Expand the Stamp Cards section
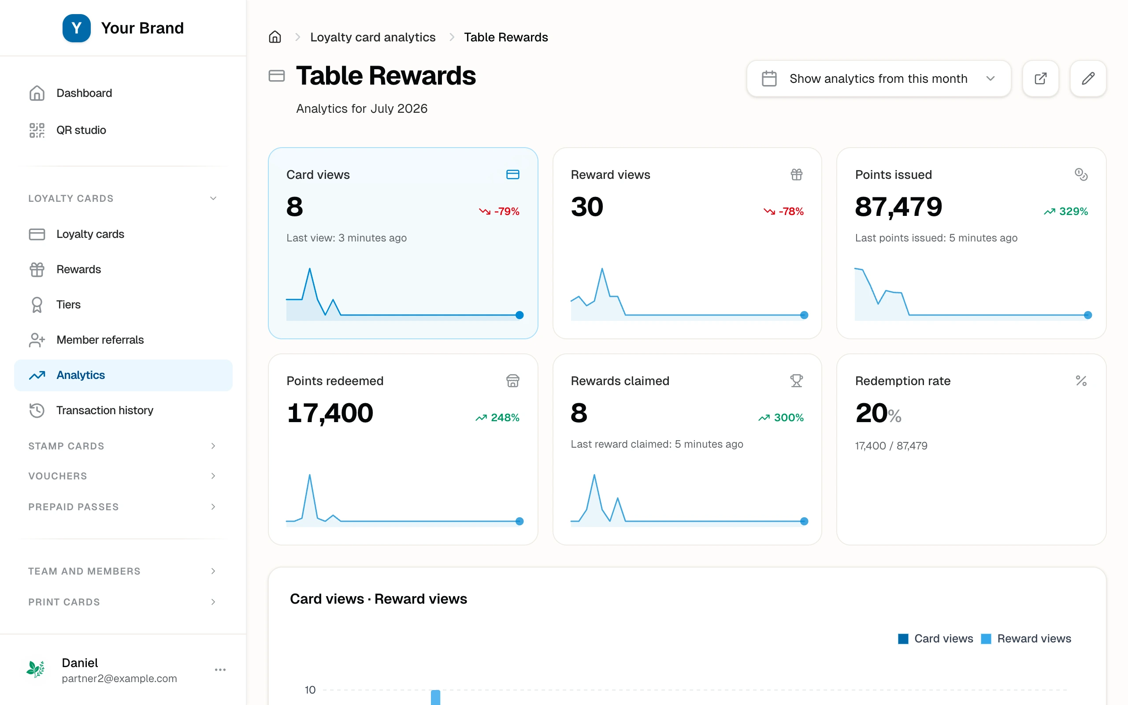Screen dimensions: 1128x705 pyautogui.click(x=123, y=446)
